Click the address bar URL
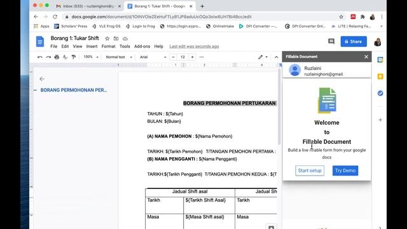This screenshot has width=407, height=229. pyautogui.click(x=162, y=17)
